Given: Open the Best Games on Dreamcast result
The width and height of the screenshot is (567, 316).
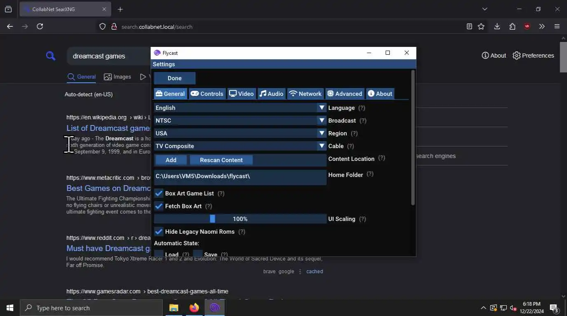Looking at the screenshot, I should (x=108, y=188).
